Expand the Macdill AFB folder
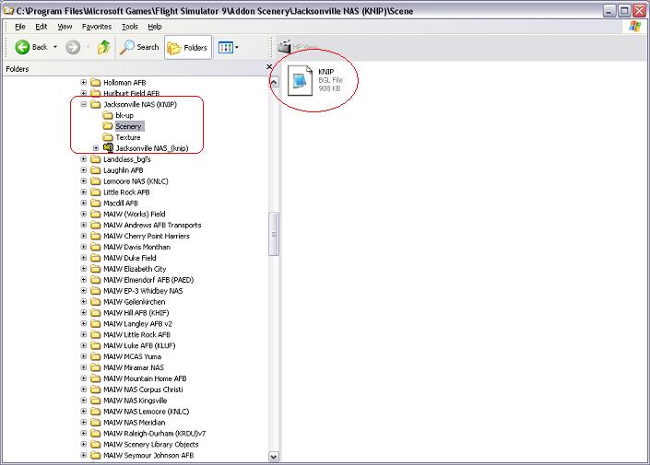This screenshot has width=650, height=465. coord(84,203)
